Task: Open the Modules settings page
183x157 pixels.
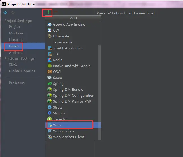Action: tap(16, 33)
